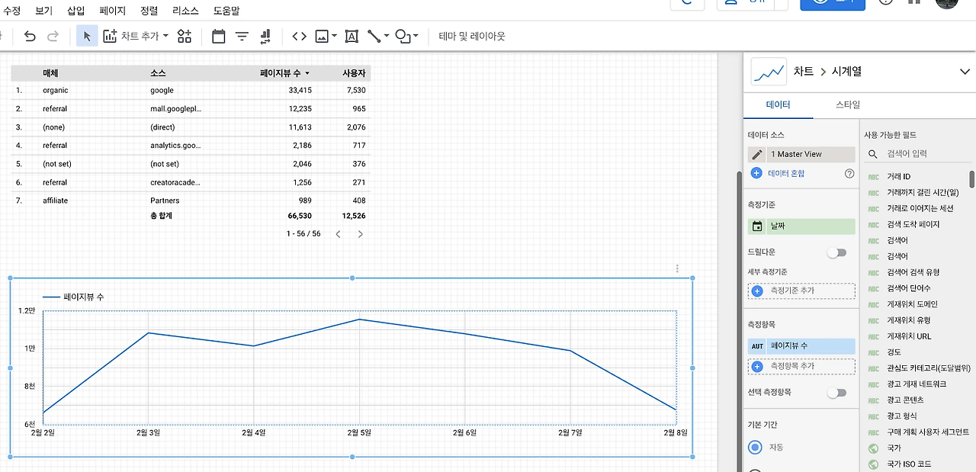Click the undo arrow in the toolbar

coord(30,36)
